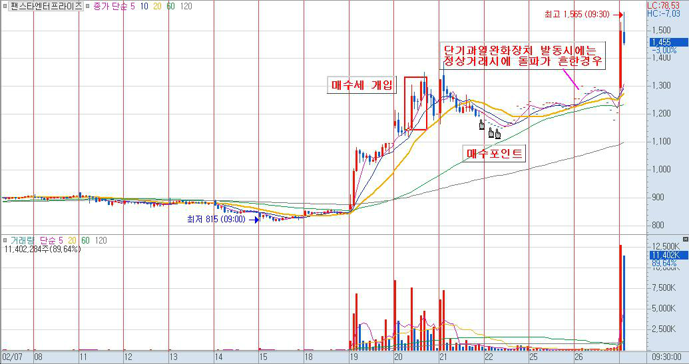Click date 19 on the time axis
This screenshot has width=689, height=364.
point(353,357)
